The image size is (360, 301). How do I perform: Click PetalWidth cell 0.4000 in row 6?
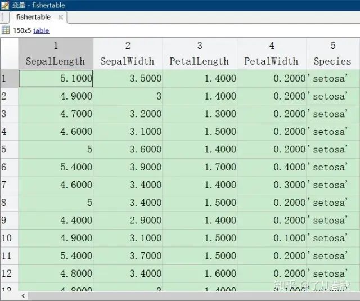[x=272, y=167]
